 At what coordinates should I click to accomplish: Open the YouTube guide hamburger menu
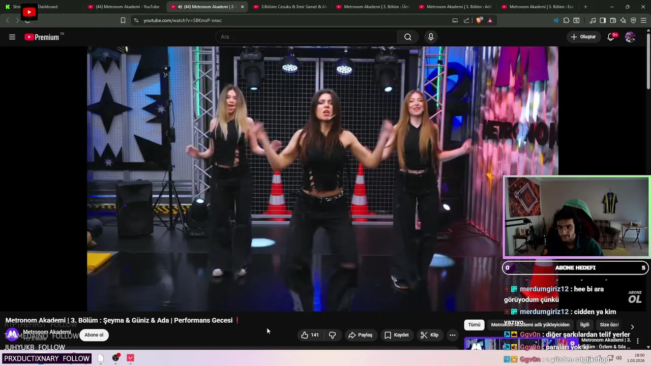tap(12, 37)
